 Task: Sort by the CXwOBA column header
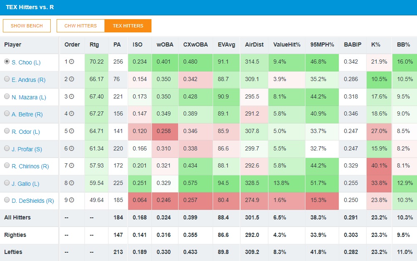196,44
